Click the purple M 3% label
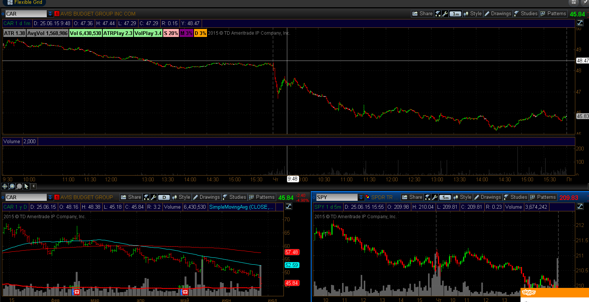Viewport: 589px width, 302px height. click(x=186, y=33)
